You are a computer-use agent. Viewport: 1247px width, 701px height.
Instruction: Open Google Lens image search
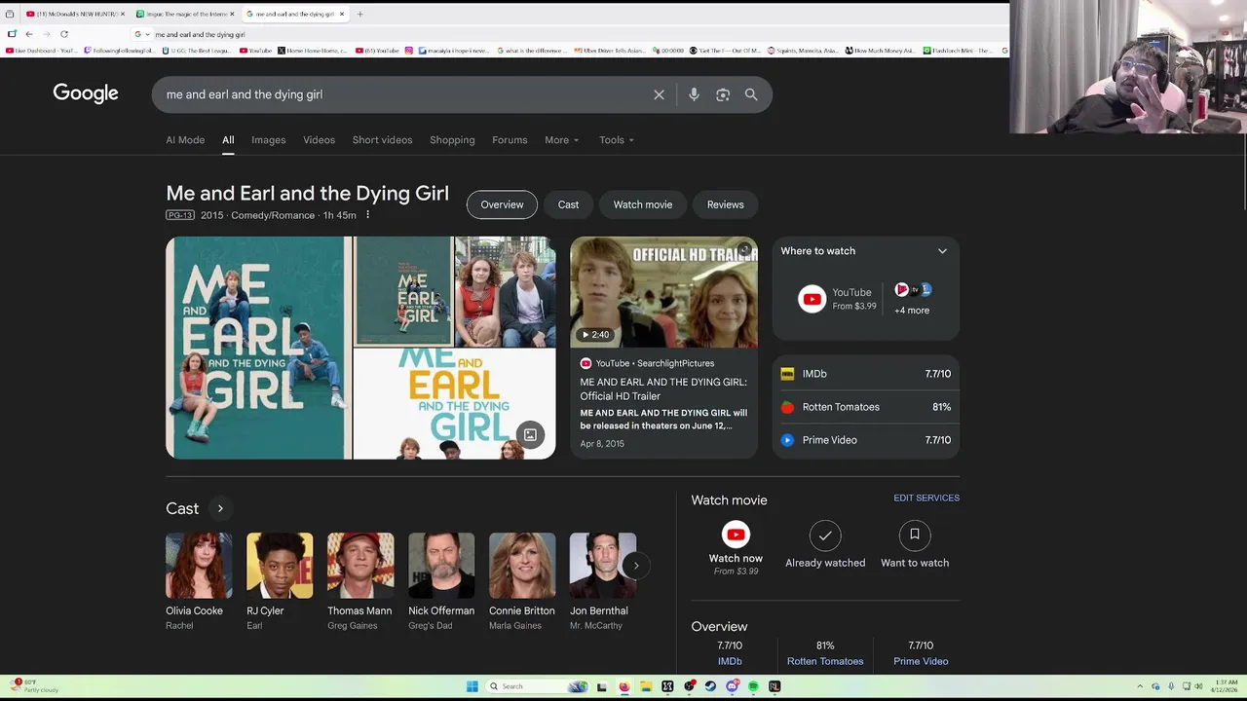click(723, 94)
